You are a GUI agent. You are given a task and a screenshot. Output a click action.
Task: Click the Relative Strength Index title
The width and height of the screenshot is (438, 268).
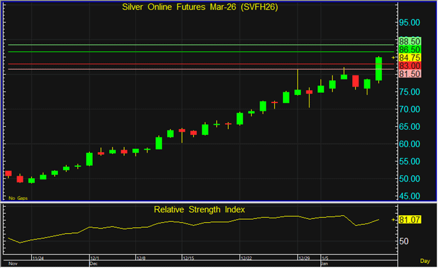[199, 209]
